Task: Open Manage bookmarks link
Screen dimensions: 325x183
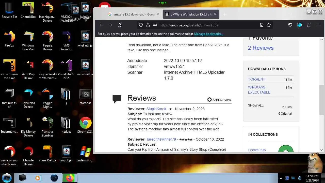Action: tap(208, 34)
